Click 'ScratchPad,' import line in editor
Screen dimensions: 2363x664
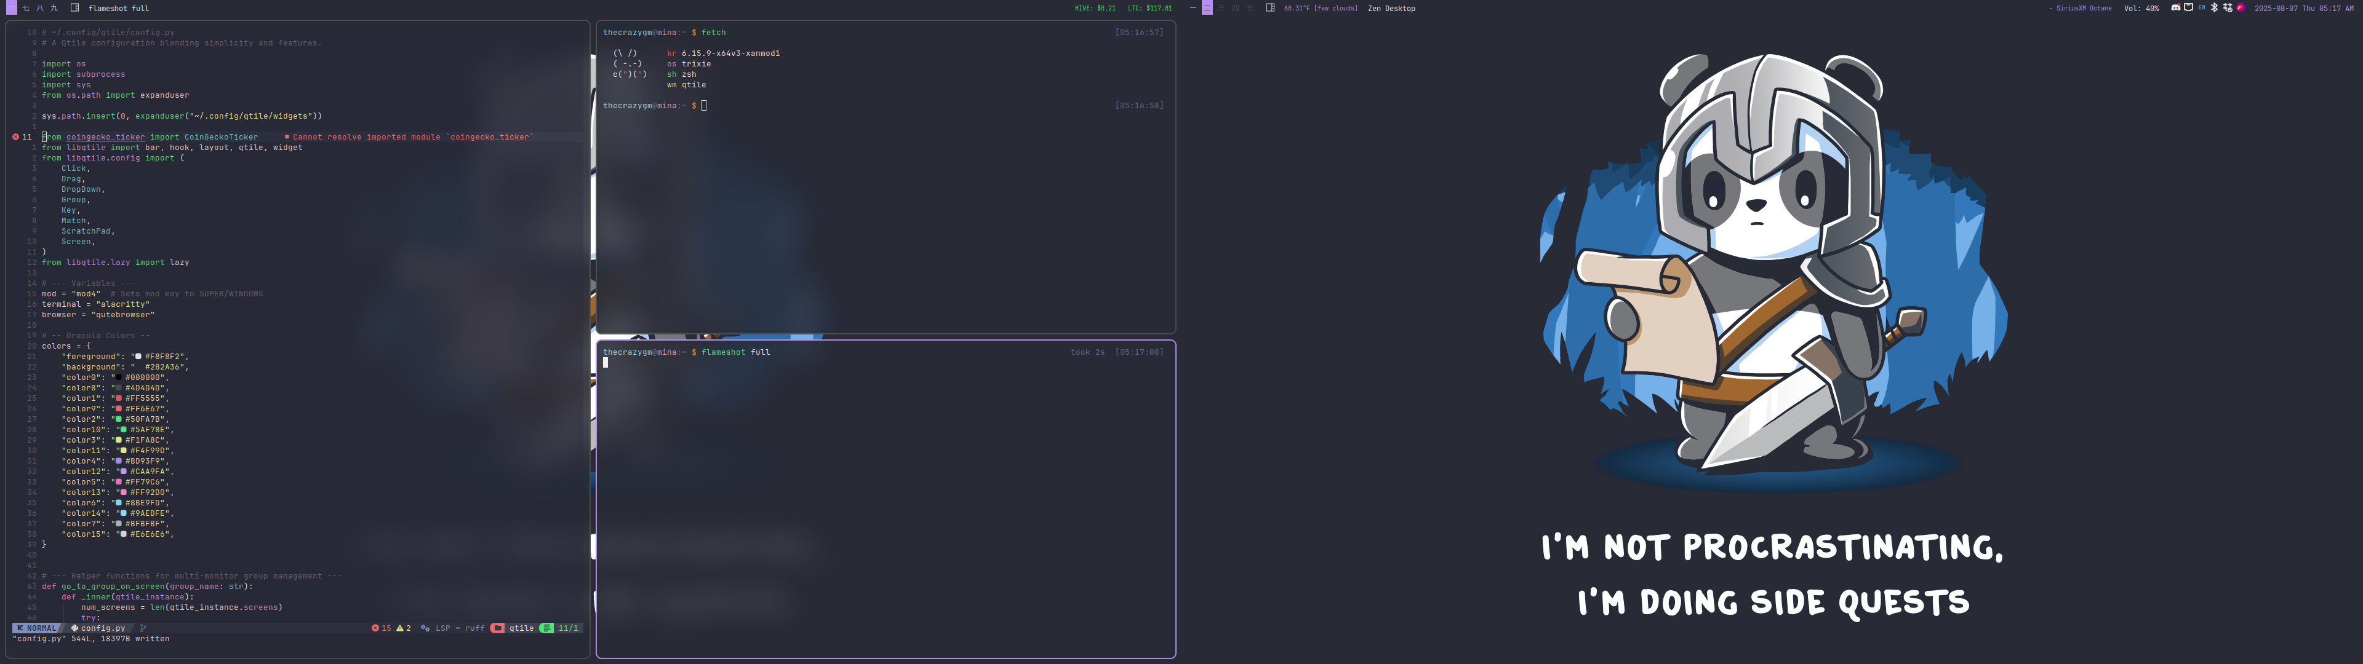click(88, 231)
